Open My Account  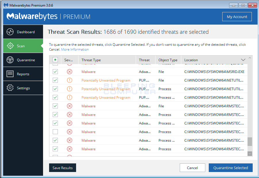tap(237, 17)
